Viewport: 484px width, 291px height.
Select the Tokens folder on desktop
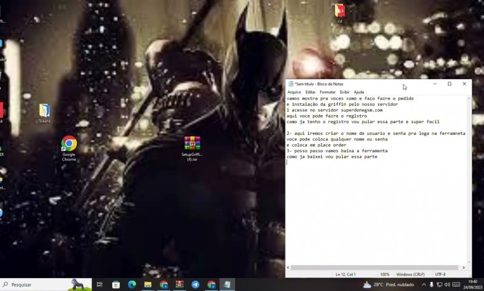[45, 111]
